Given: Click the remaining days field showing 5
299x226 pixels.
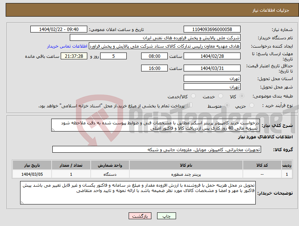Looking at the screenshot, I should [x=113, y=56].
